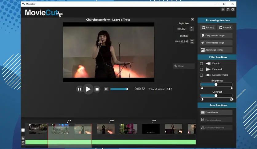Viewport: 257px width, 149px height.
Task: Pause the video playback
Action: pos(79,89)
